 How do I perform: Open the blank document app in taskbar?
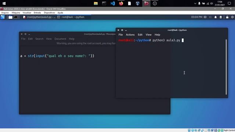point(129,3)
